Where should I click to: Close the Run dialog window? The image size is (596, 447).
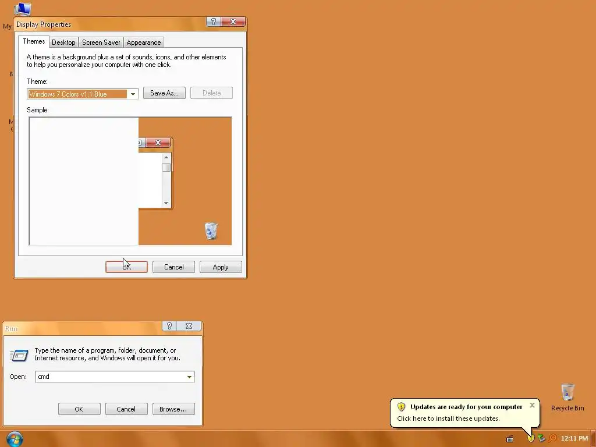click(x=189, y=326)
